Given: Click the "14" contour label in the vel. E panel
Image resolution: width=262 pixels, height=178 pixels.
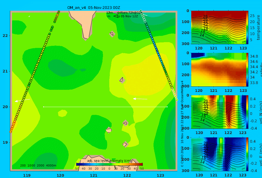Looking at the screenshot, I should [202, 162].
